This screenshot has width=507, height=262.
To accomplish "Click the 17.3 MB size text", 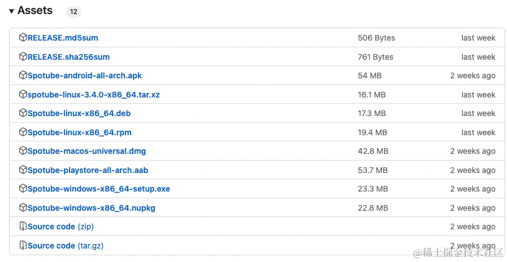I will (372, 113).
